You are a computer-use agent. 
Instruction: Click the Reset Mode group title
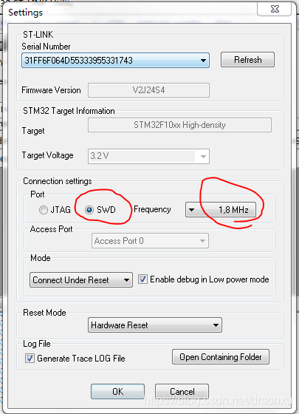[x=44, y=313]
